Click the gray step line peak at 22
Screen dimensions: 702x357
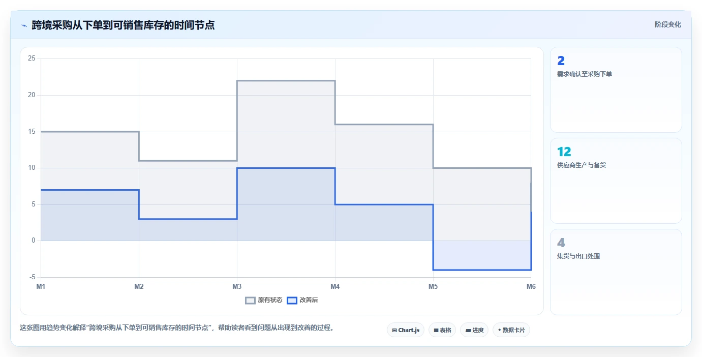click(x=286, y=80)
